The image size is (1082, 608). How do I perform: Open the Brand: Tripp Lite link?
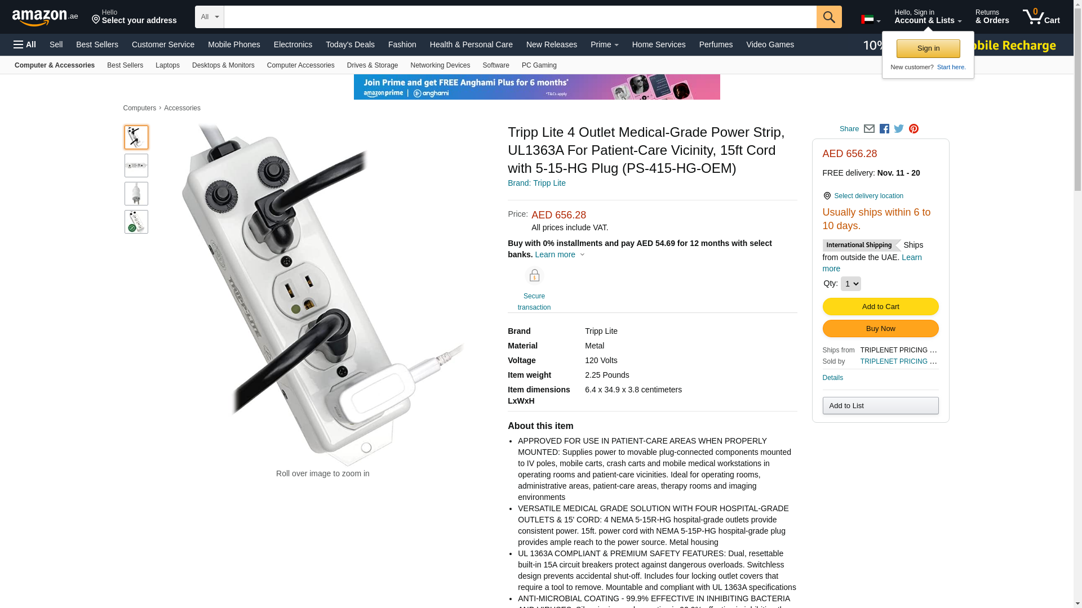tap(536, 183)
